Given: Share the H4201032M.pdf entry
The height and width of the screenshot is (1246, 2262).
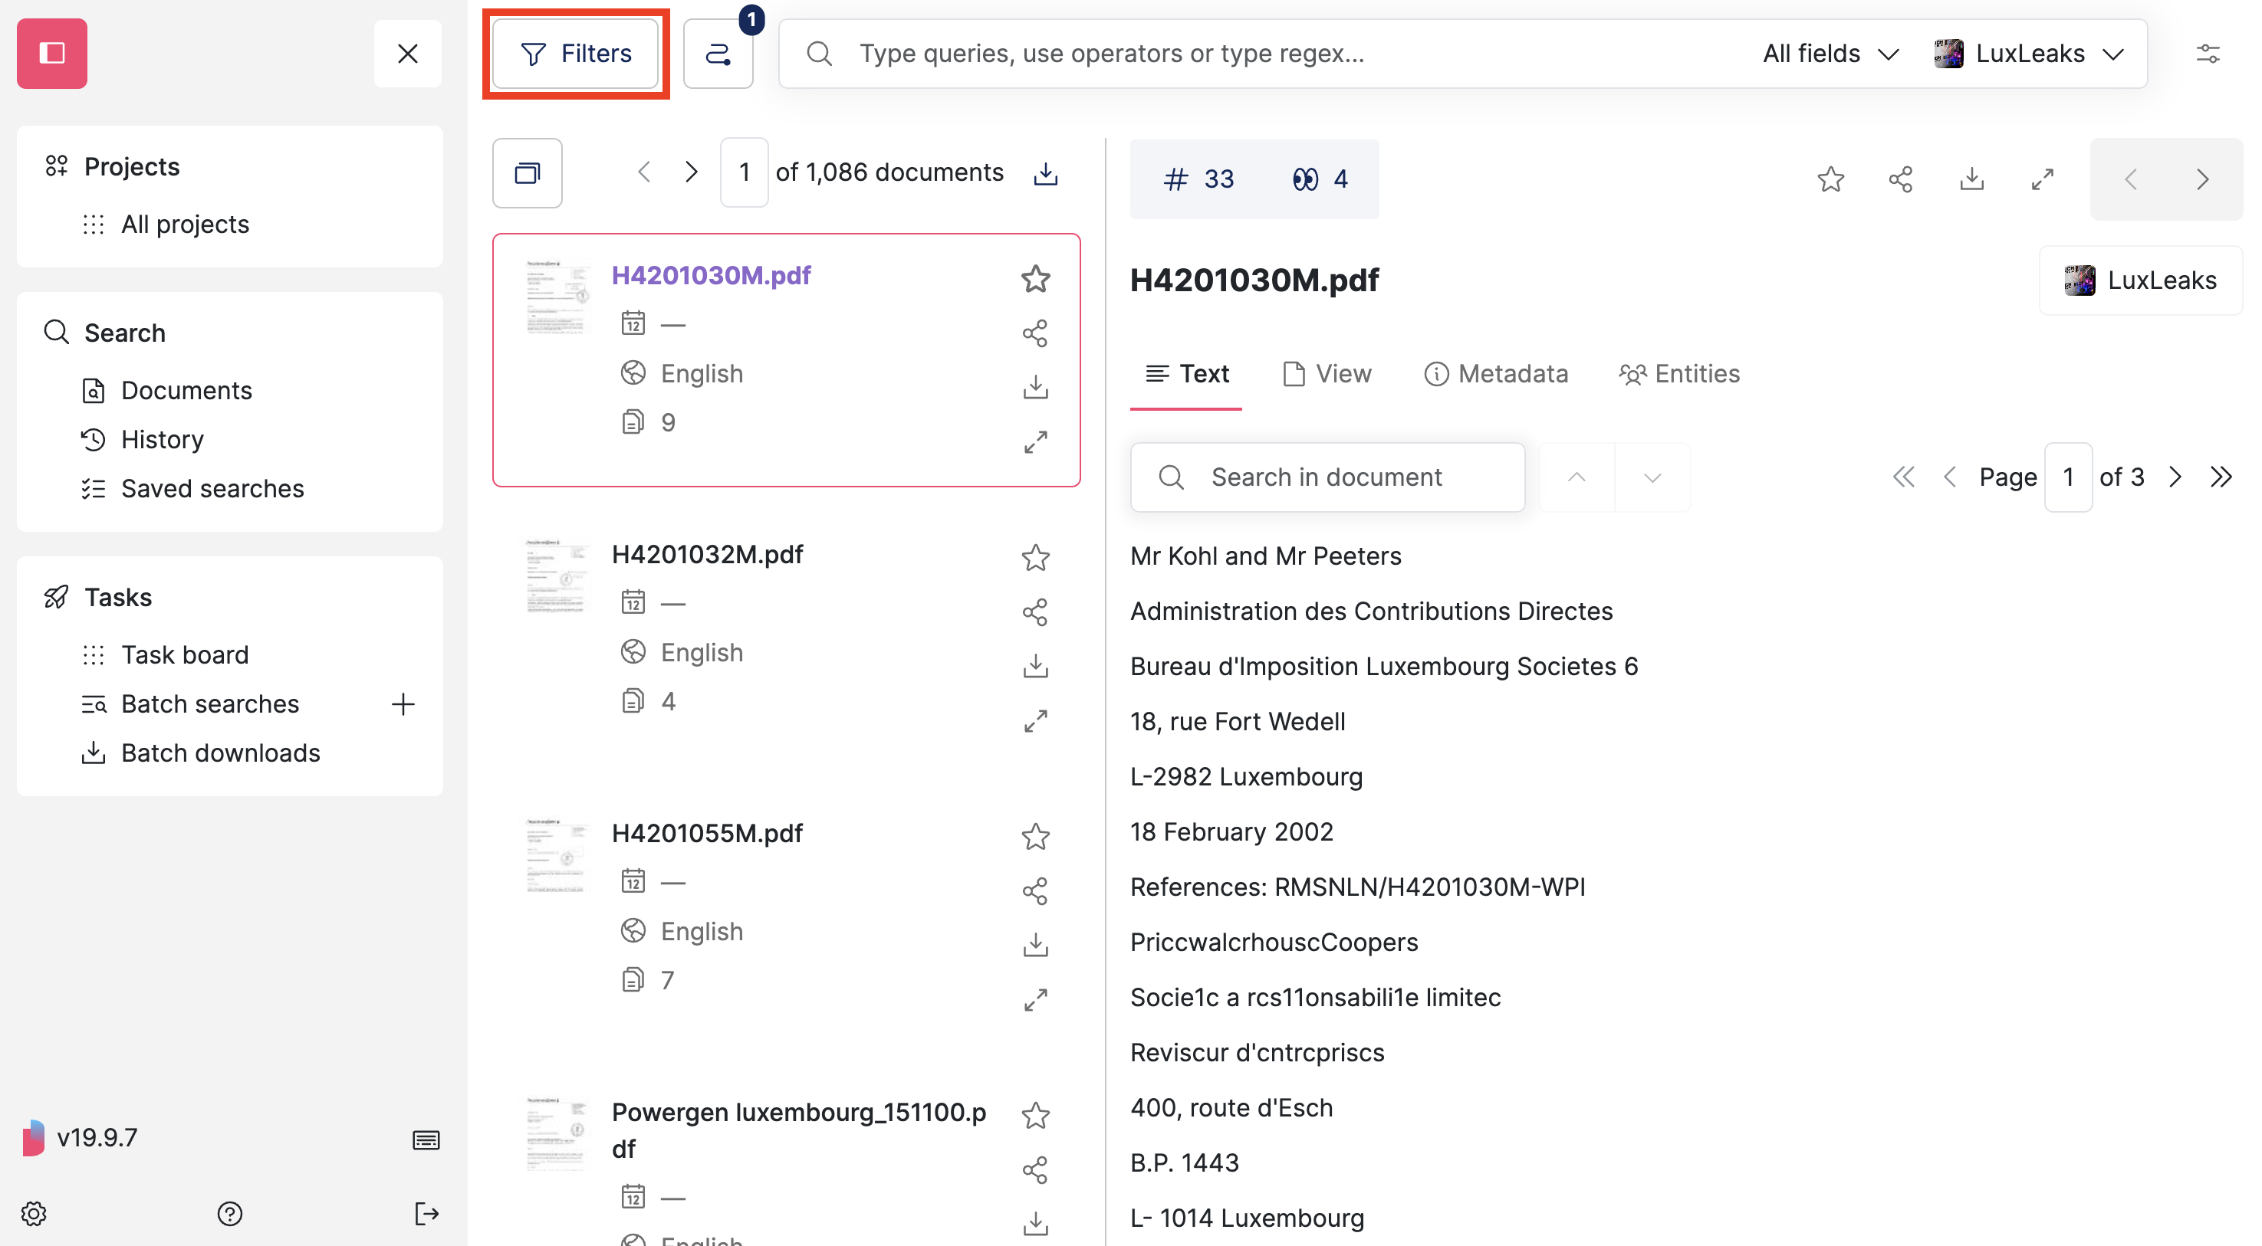Looking at the screenshot, I should point(1035,612).
